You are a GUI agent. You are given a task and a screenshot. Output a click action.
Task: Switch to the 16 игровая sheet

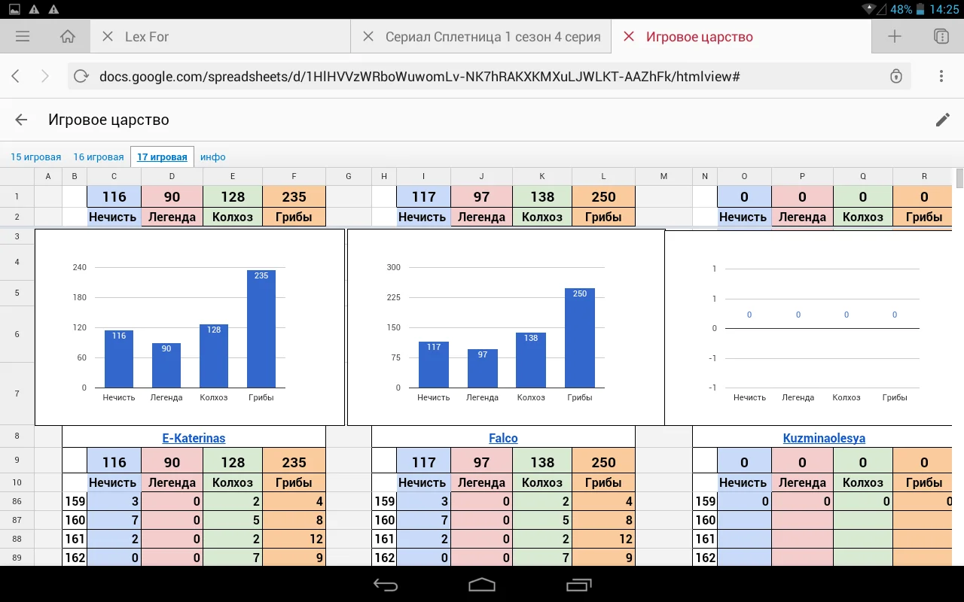[x=98, y=157]
